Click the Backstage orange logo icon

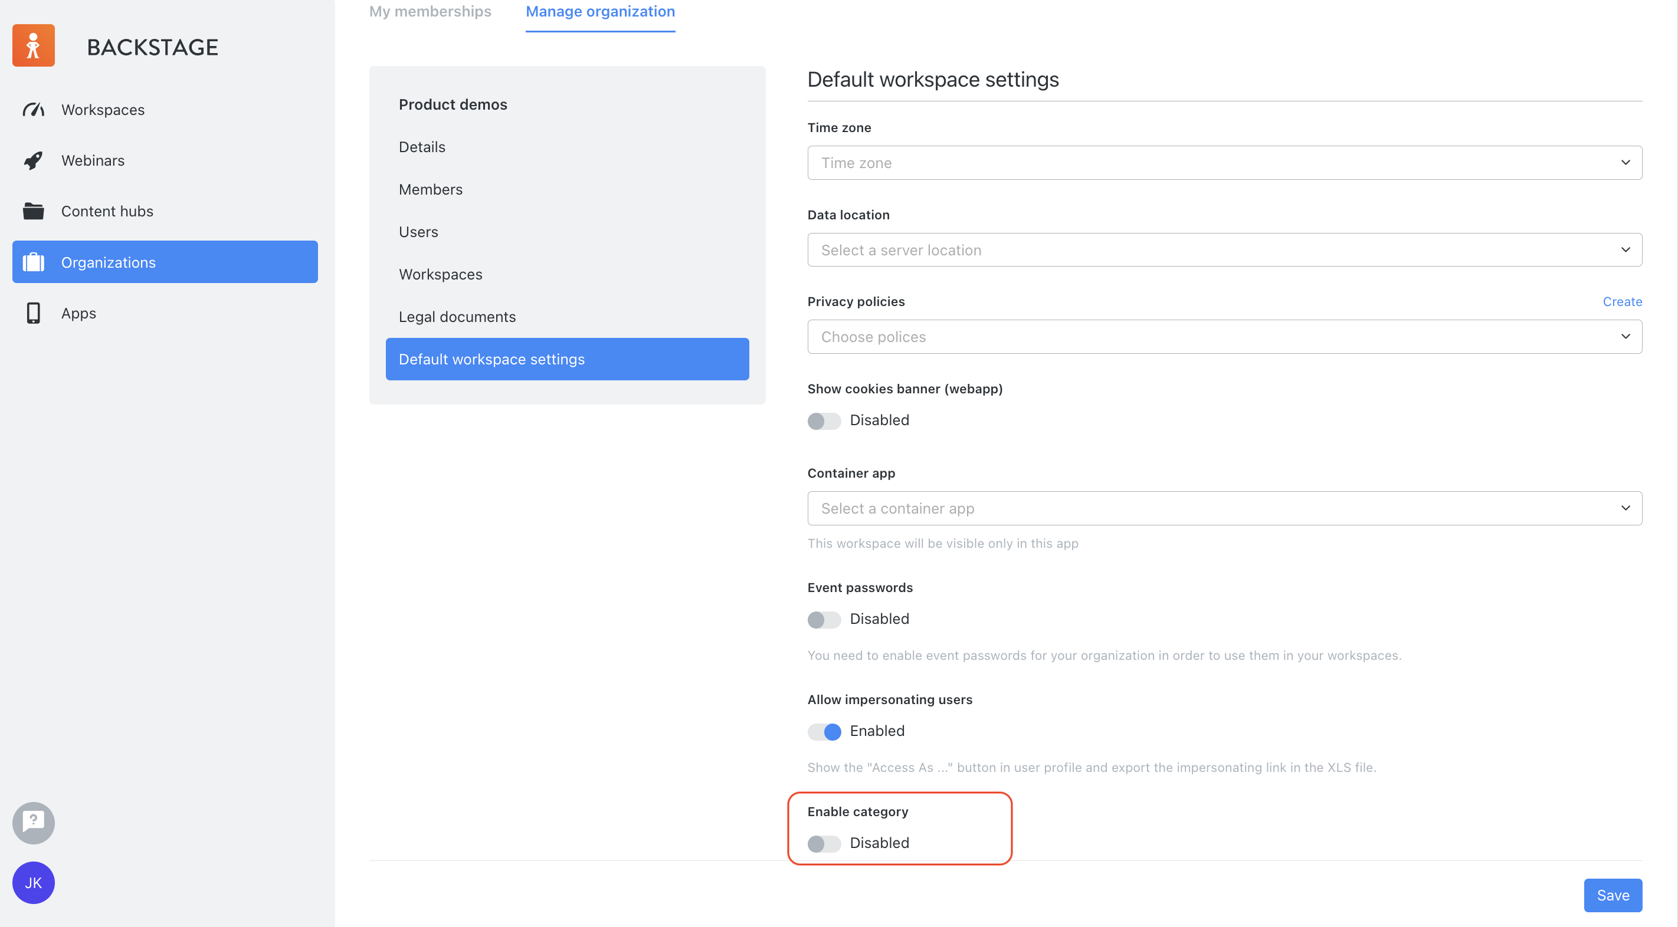(33, 45)
